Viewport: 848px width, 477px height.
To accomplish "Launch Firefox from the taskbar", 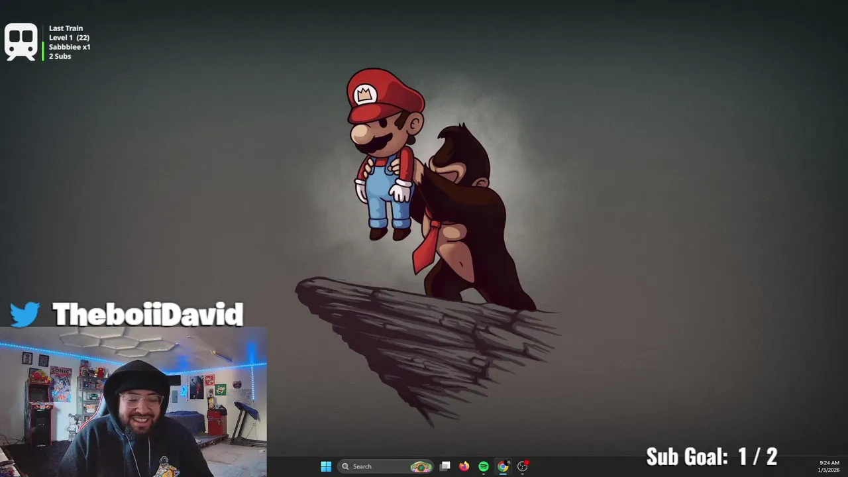I will 464,466.
